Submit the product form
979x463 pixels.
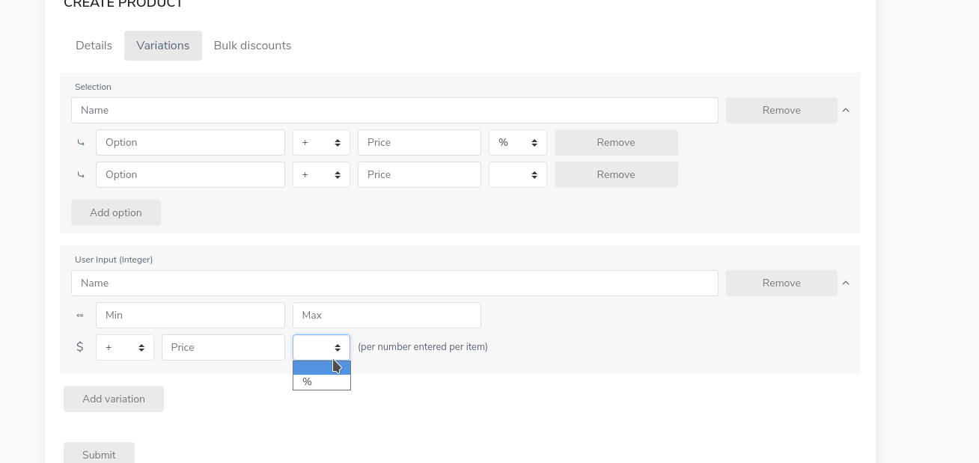99,453
